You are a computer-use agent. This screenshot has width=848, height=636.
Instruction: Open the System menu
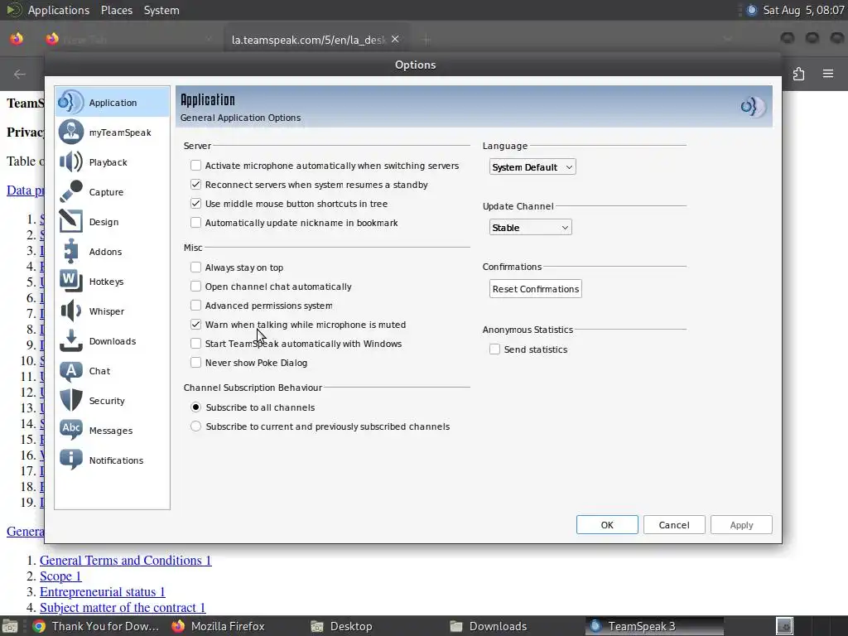click(161, 10)
